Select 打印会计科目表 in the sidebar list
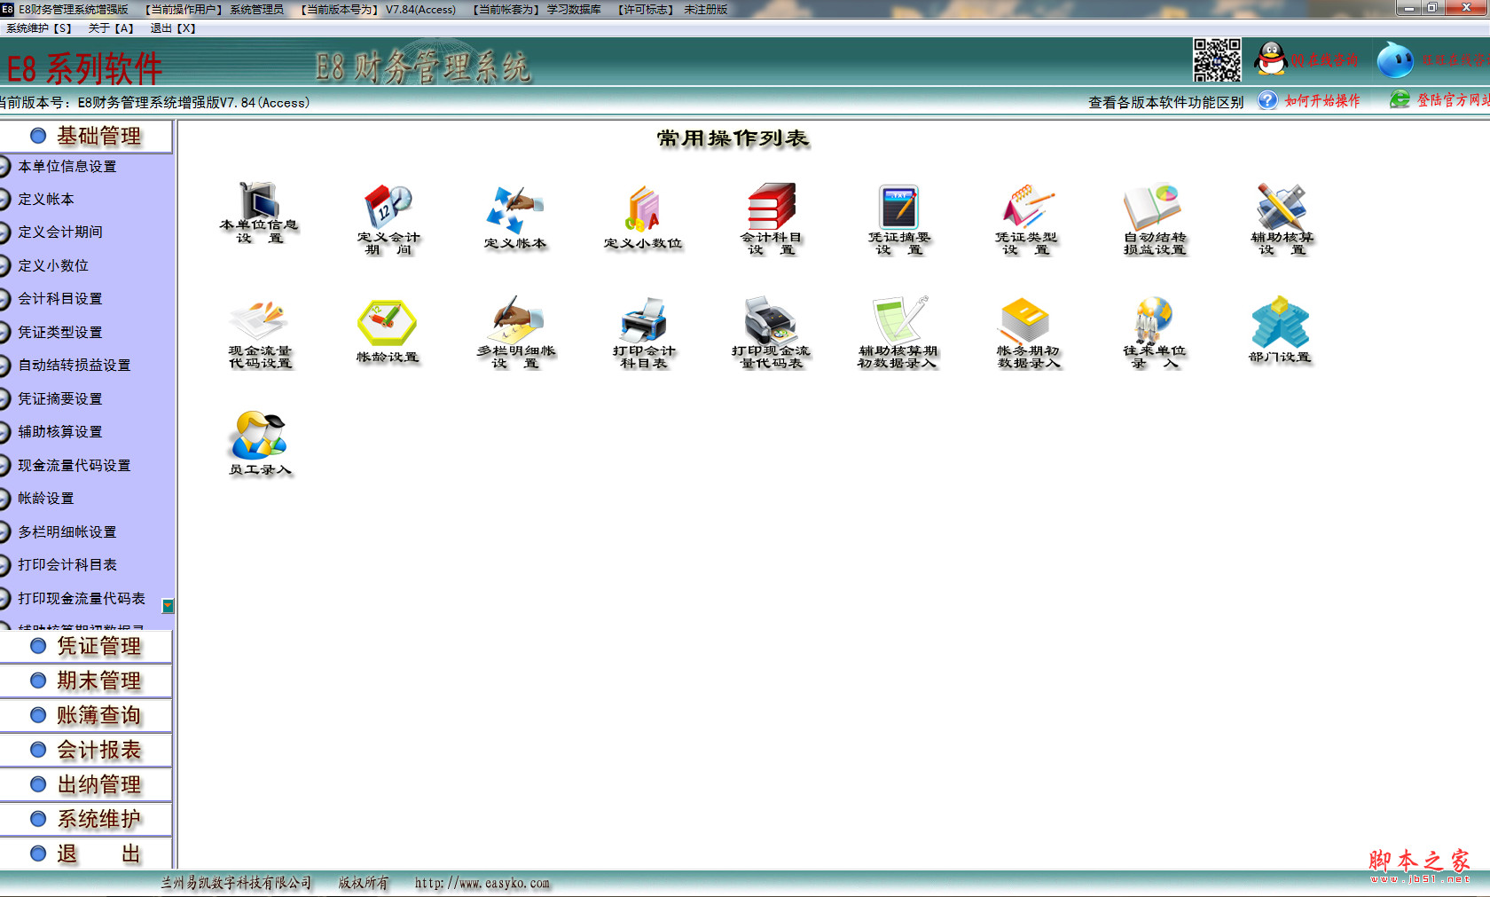The height and width of the screenshot is (897, 1490). [67, 565]
